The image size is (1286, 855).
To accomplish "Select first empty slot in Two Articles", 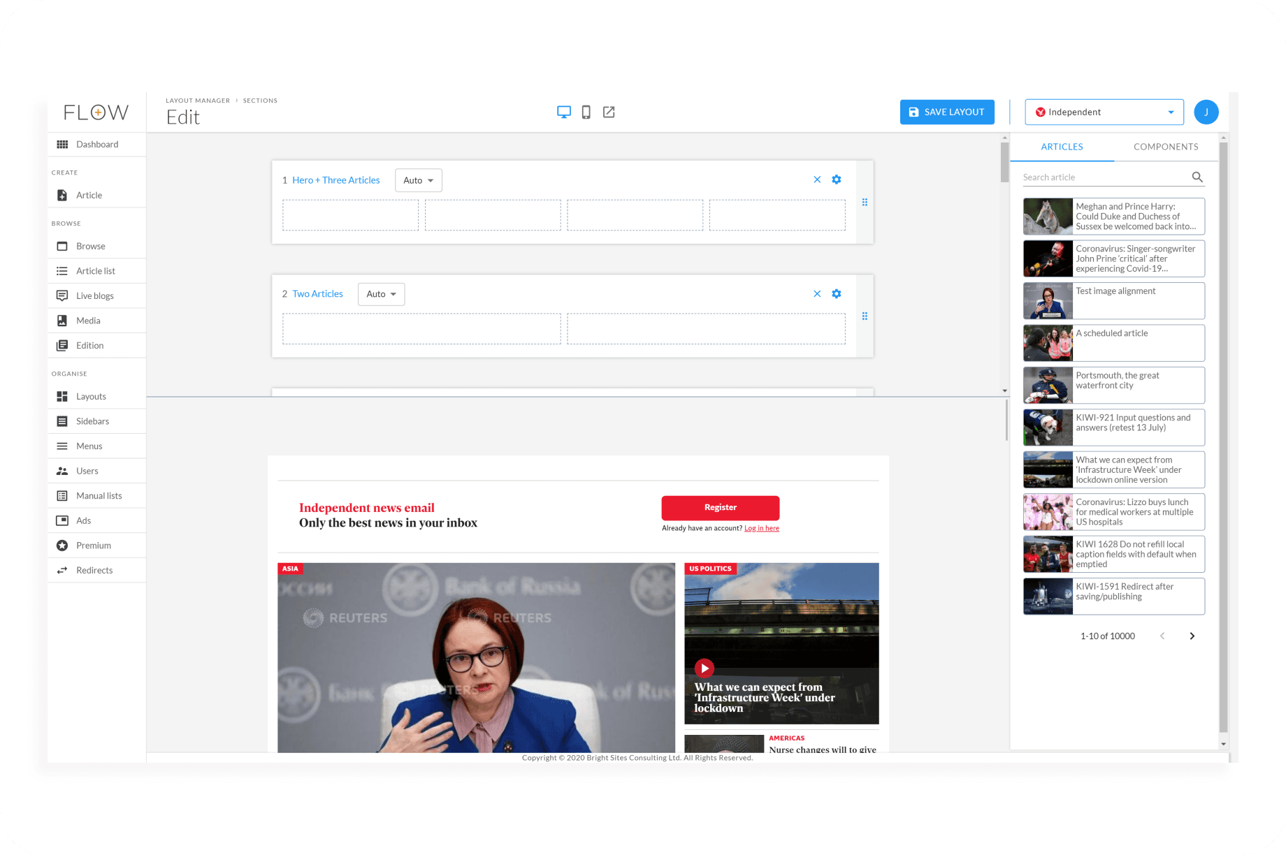I will 421,329.
